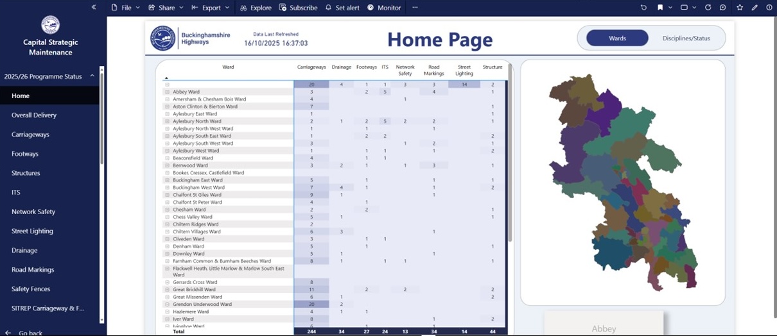Expand the Amersham & Chesham Bois Ward row

pyautogui.click(x=167, y=99)
